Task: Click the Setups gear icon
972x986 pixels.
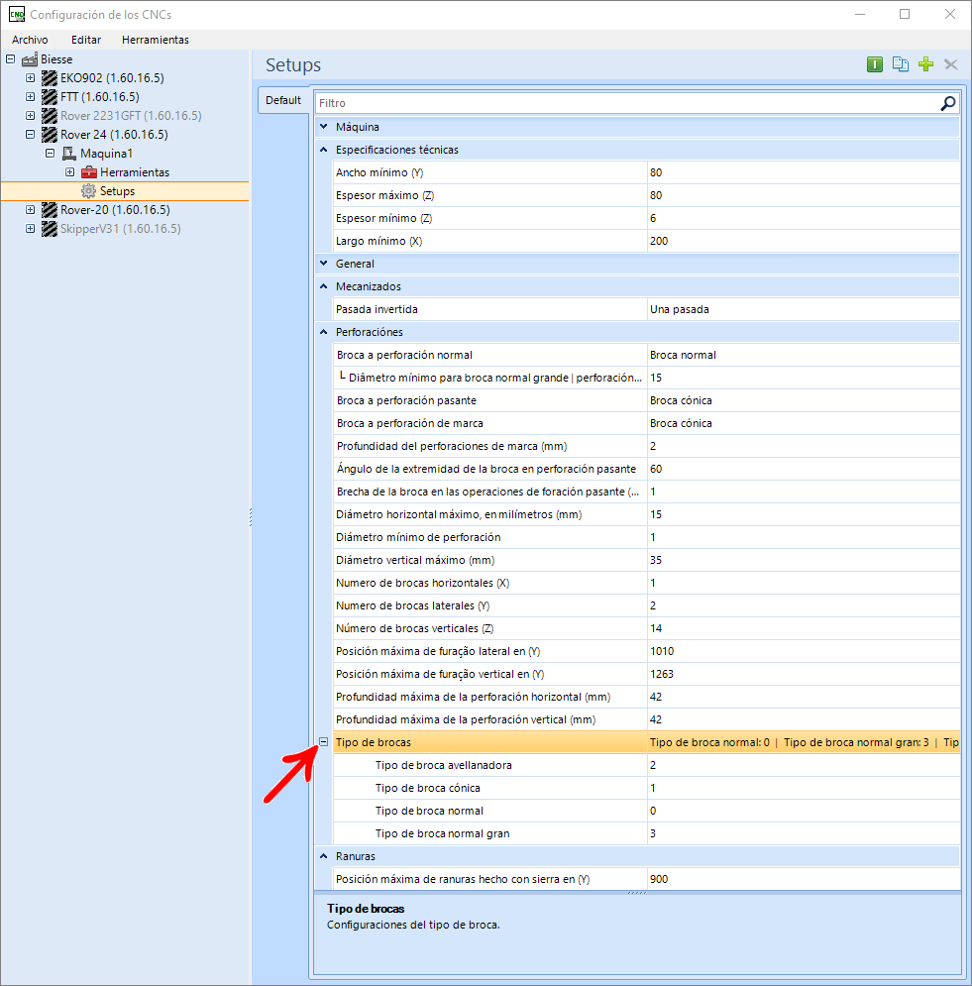Action: click(88, 191)
